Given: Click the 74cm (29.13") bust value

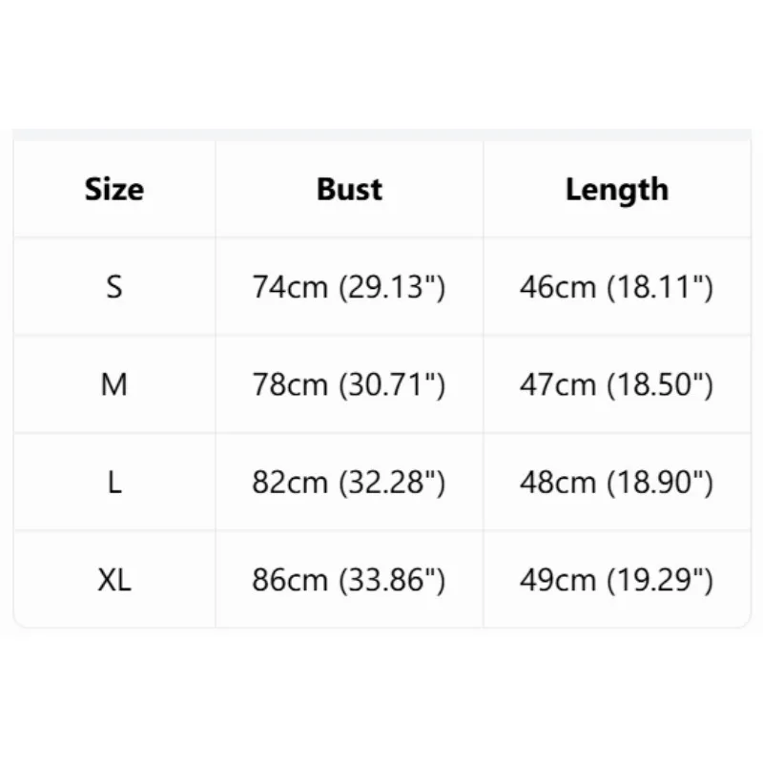Looking at the screenshot, I should coord(349,287).
